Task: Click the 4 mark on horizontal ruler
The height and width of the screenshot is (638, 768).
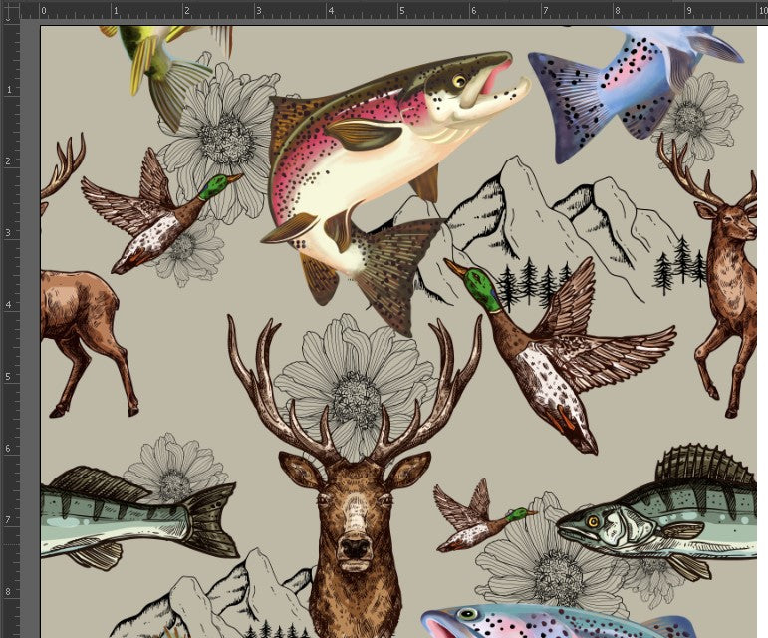Action: 331,10
